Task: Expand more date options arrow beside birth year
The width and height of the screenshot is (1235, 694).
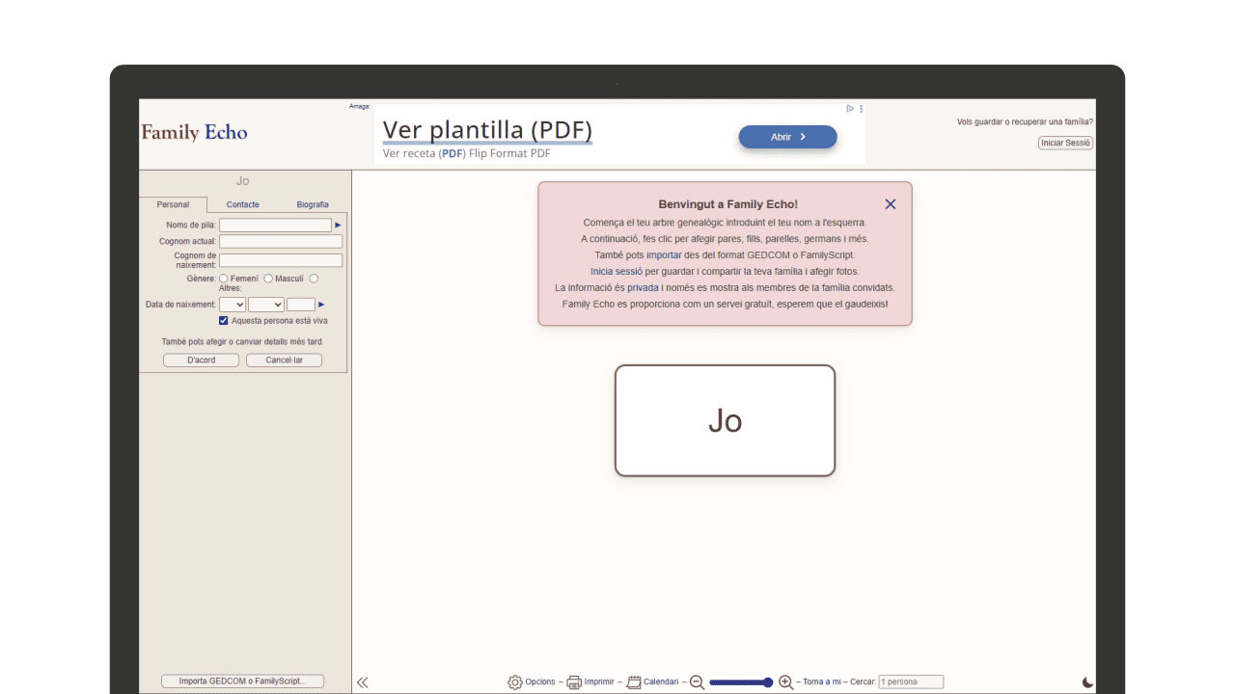Action: (321, 305)
